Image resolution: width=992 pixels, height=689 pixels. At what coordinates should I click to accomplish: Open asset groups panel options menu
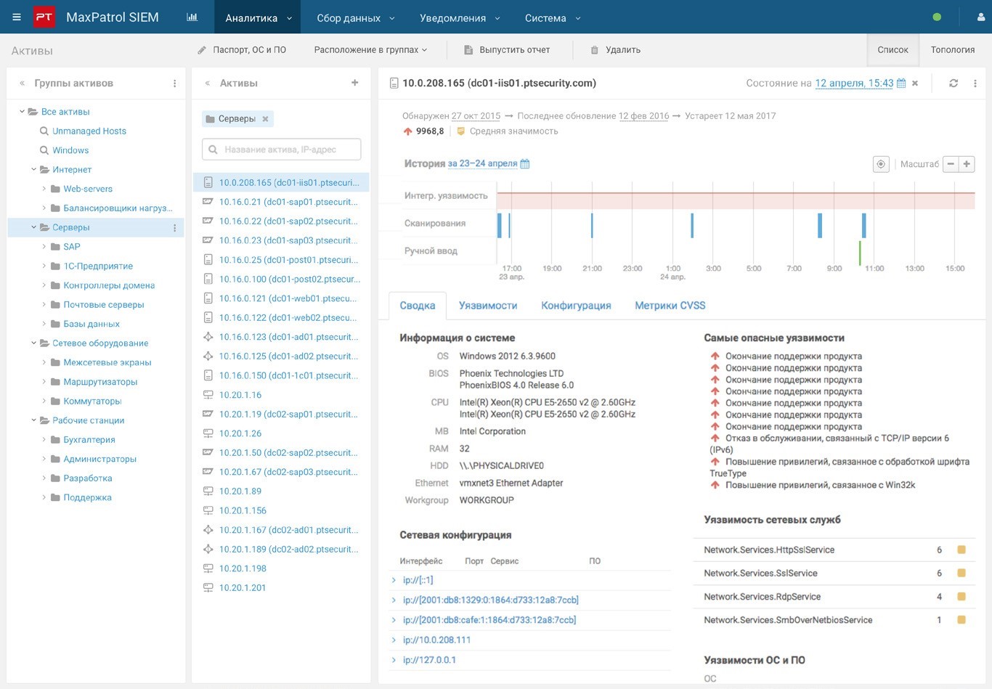click(x=174, y=83)
